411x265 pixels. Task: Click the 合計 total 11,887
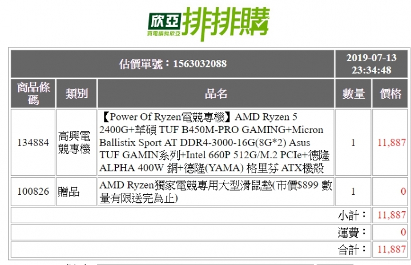392,249
